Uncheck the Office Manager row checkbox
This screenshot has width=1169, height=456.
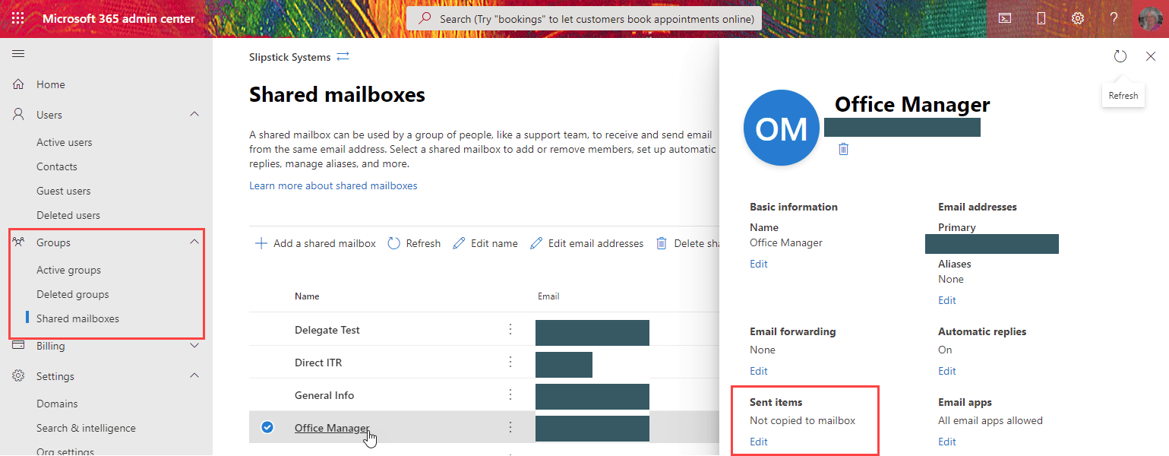point(267,427)
